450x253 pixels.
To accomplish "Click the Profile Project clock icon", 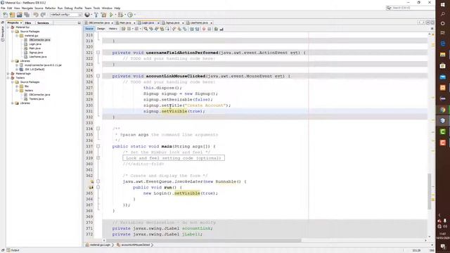I will coord(130,15).
